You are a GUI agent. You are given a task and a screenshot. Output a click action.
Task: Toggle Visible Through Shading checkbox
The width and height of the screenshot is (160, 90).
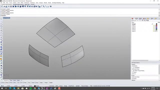(134, 70)
